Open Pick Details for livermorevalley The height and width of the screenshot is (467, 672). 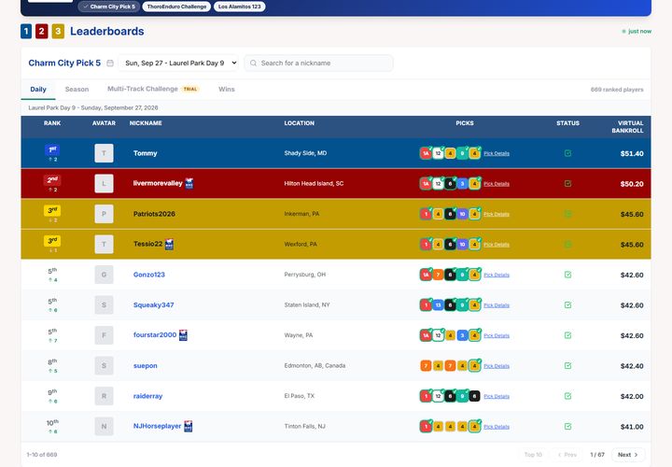click(497, 184)
